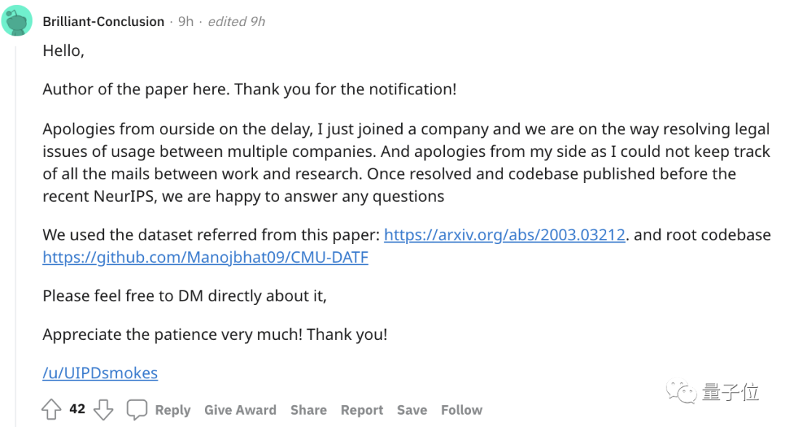This screenshot has height=427, width=785.
Task: Click the 'edited 9h' label
Action: tap(236, 22)
